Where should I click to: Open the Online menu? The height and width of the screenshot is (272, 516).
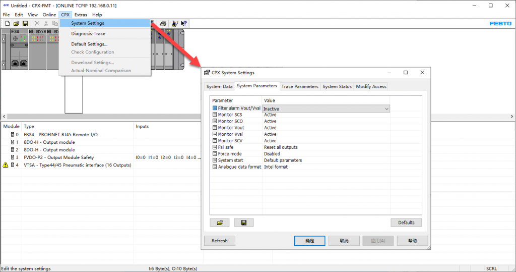click(49, 15)
